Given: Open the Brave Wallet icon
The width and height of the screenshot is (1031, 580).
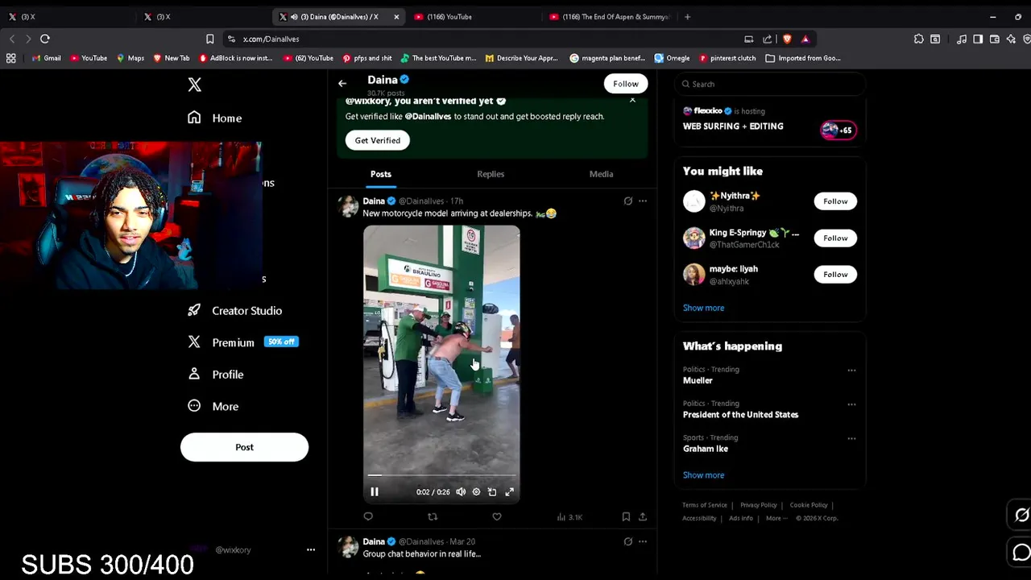Looking at the screenshot, I should pyautogui.click(x=995, y=39).
